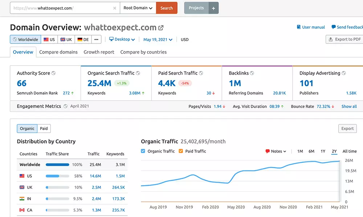Uncheck the Paid Traffic checkbox
The image size is (363, 217).
(x=181, y=151)
